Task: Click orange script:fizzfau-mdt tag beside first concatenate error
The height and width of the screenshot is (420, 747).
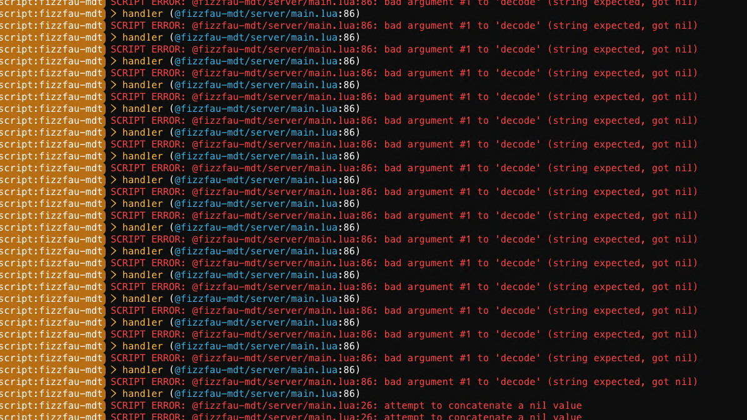Action: pyautogui.click(x=52, y=406)
